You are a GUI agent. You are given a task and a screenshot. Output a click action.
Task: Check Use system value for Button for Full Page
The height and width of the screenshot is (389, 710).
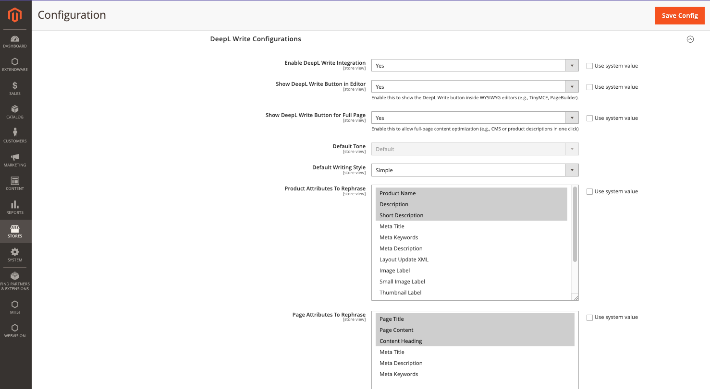coord(589,118)
